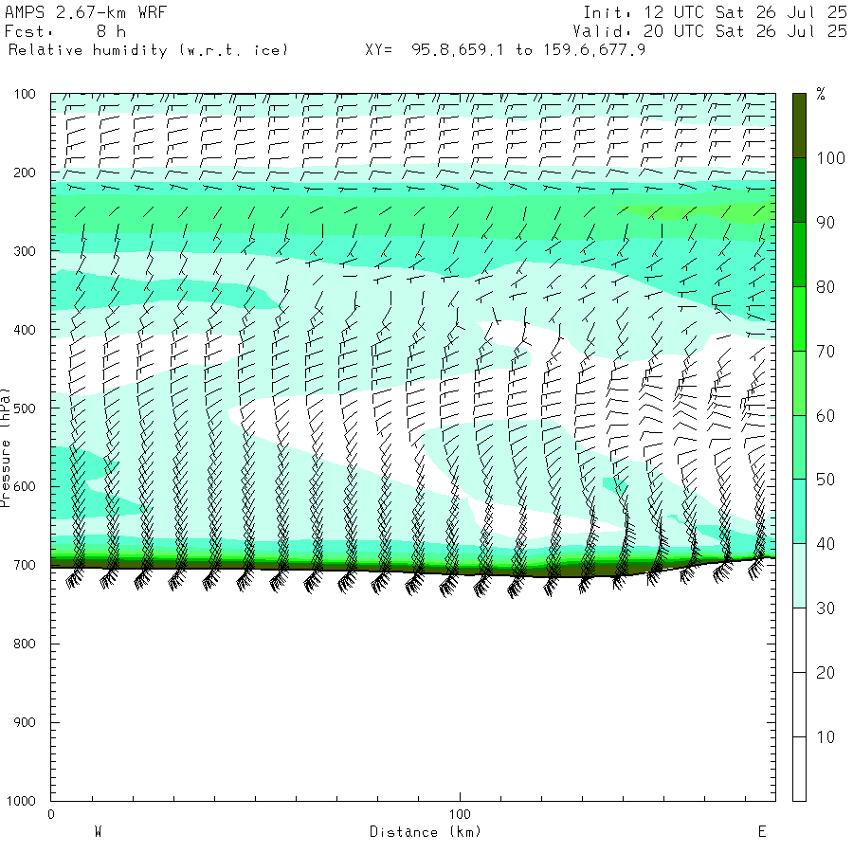The height and width of the screenshot is (853, 853).
Task: Click the colorbar '50' tick label
Action: click(x=826, y=480)
